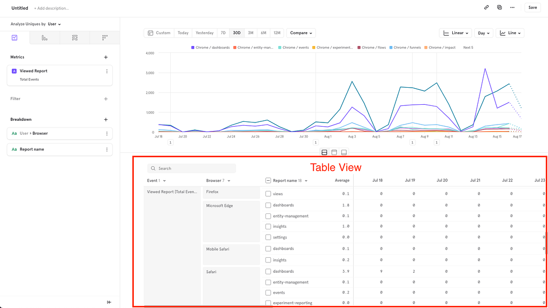Select the 7D date range tab
The width and height of the screenshot is (548, 308).
tap(223, 33)
